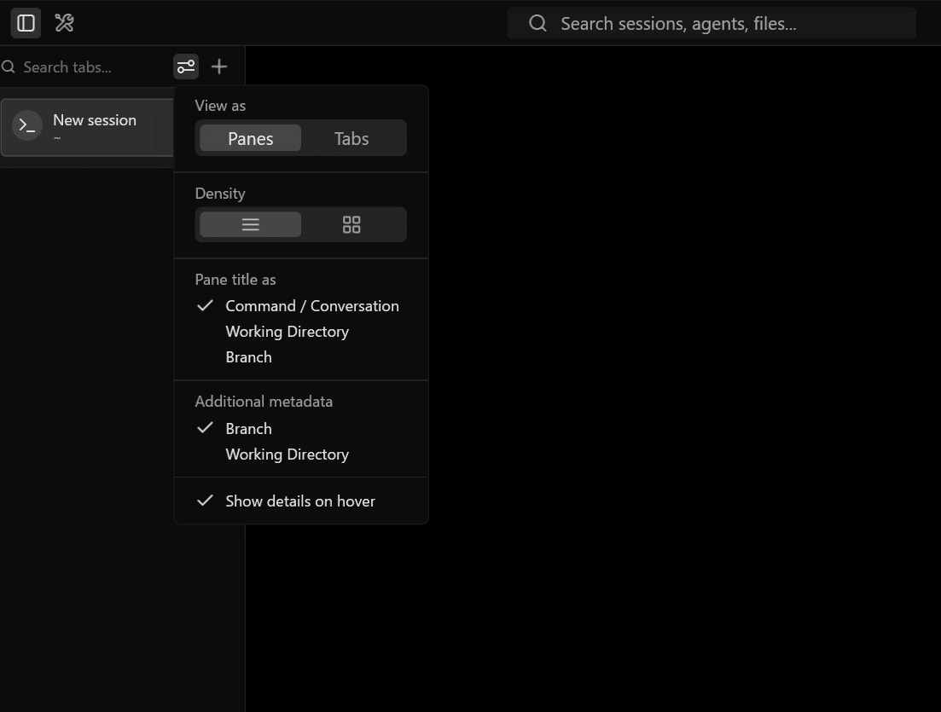Set pane title to Branch
The width and height of the screenshot is (941, 712).
point(248,356)
